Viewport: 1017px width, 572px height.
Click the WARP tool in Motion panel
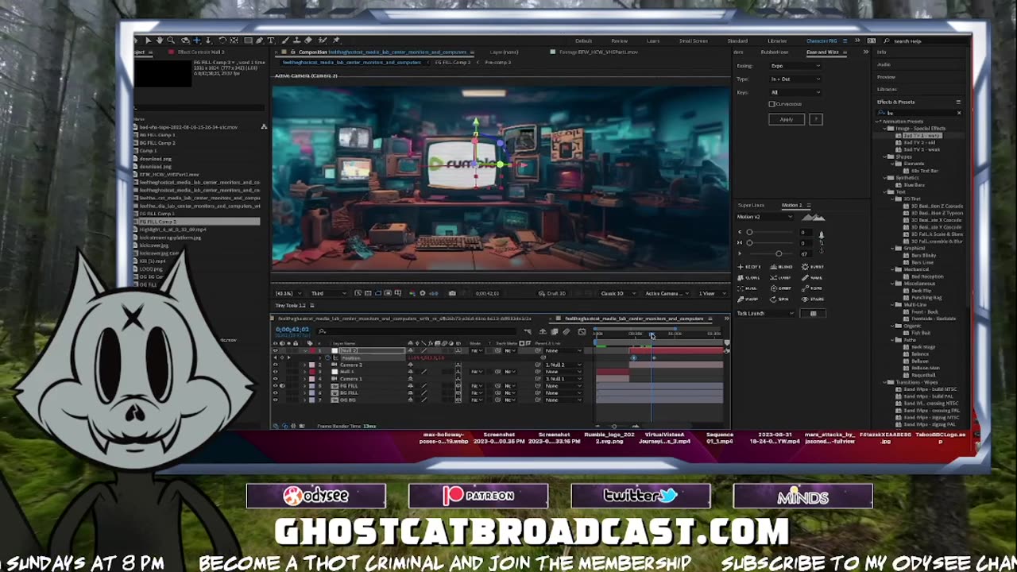pos(748,300)
